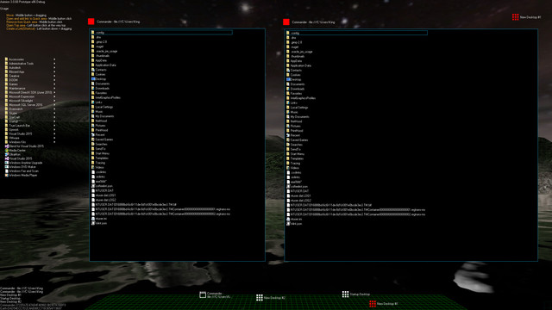Expand the Games submenu arrow
552x310 pixels.
(54, 84)
